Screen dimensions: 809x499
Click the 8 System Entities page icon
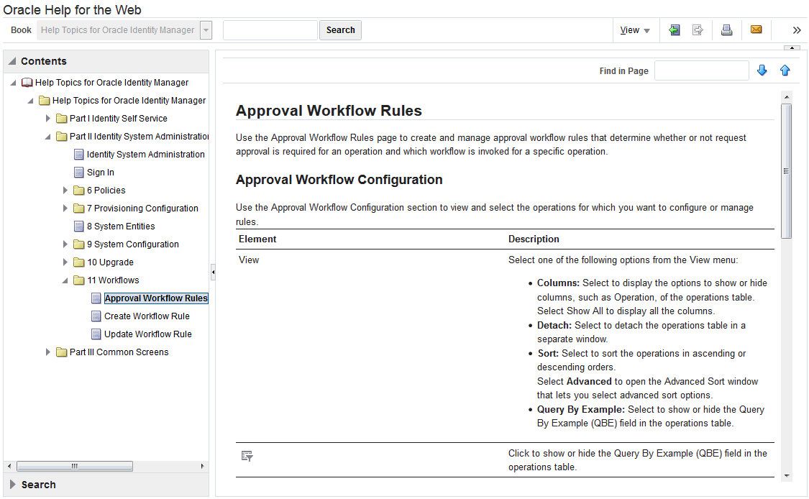click(78, 226)
